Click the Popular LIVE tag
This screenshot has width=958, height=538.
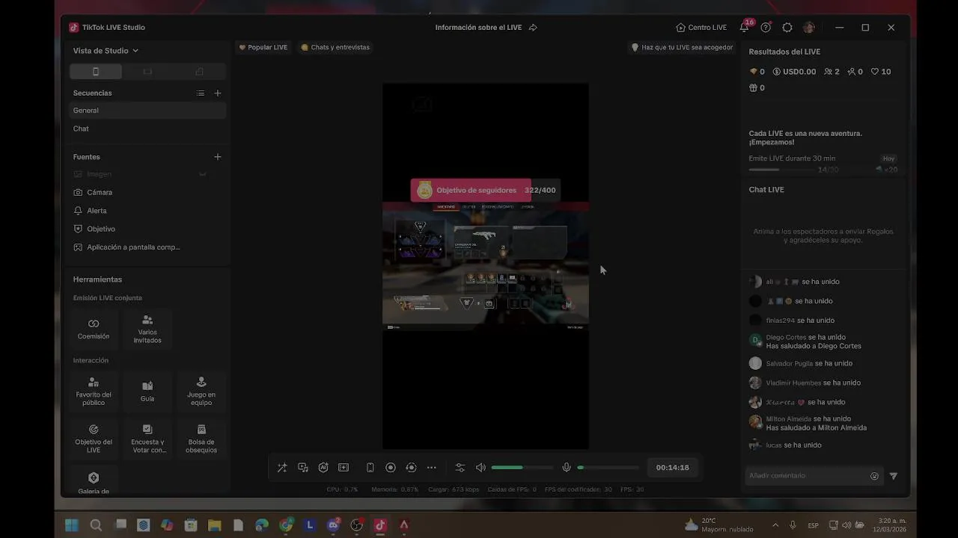tap(263, 47)
